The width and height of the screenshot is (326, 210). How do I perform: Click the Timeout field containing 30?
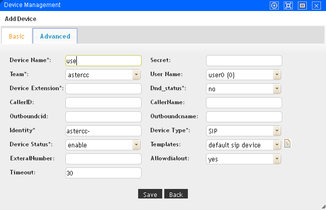point(103,173)
